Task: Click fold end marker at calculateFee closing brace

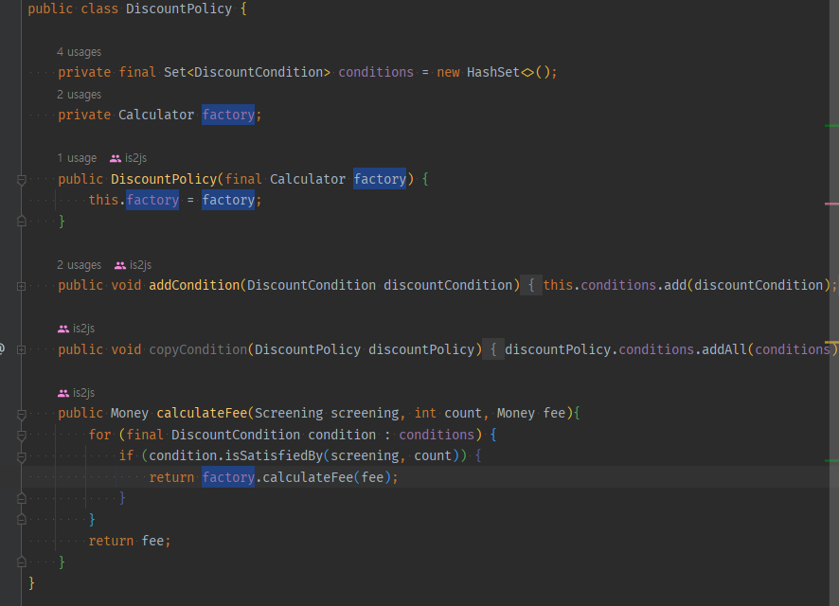Action: 22,561
